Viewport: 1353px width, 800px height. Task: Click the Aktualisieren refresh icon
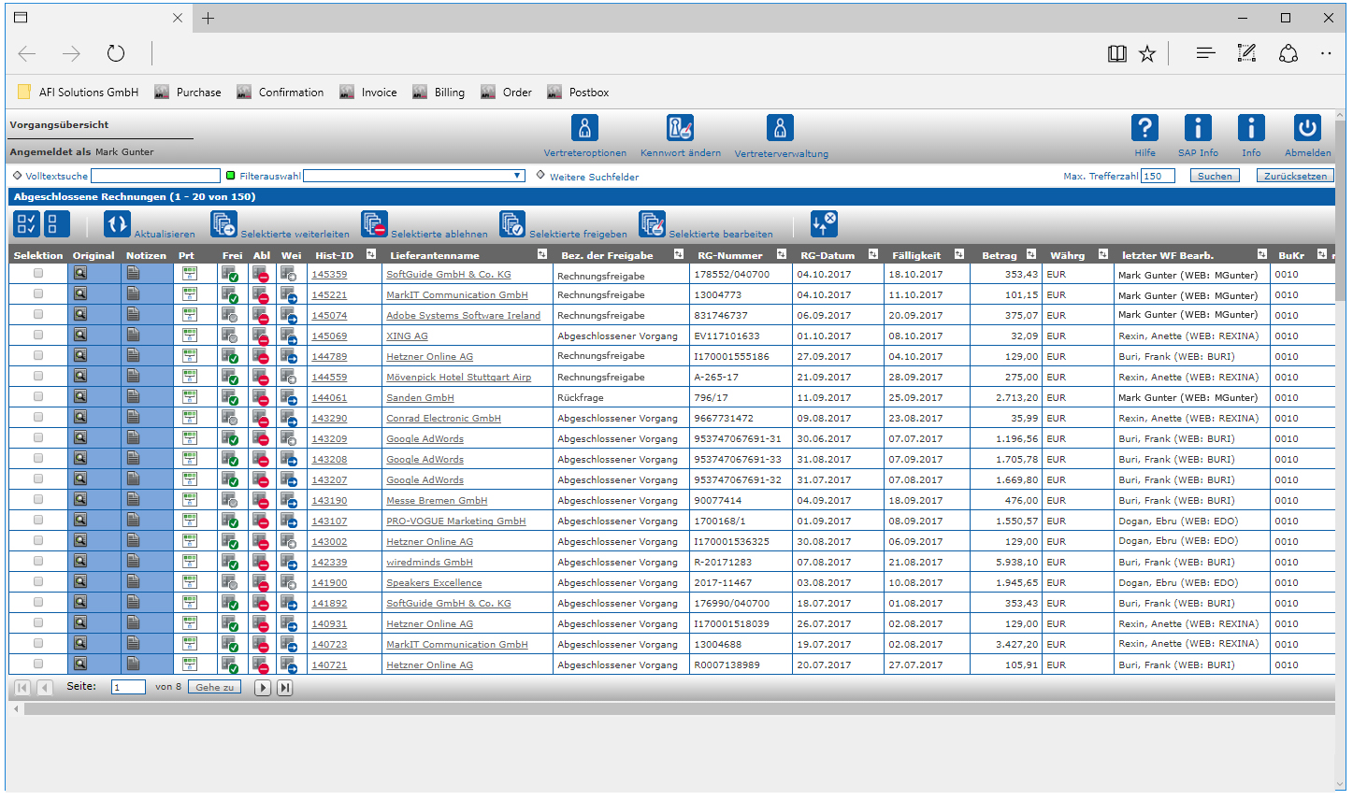(117, 224)
